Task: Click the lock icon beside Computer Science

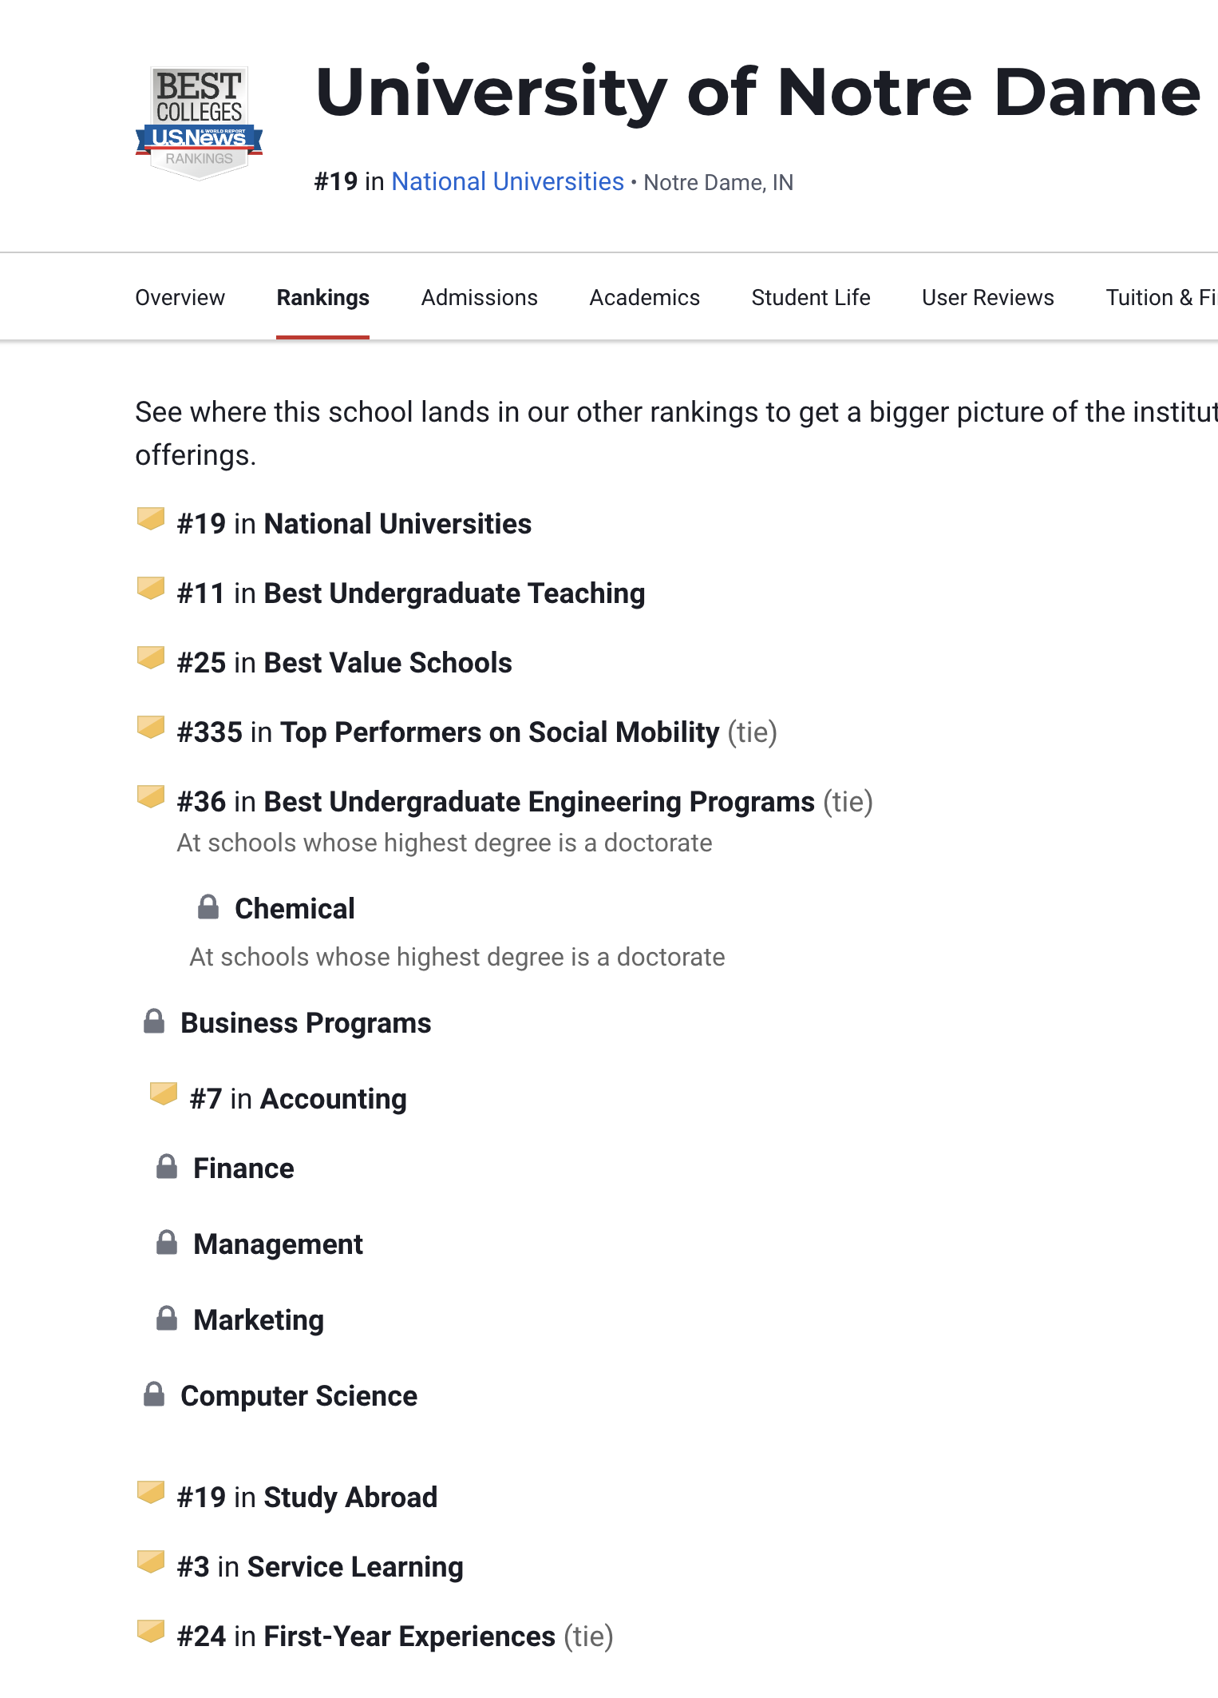Action: (154, 1395)
